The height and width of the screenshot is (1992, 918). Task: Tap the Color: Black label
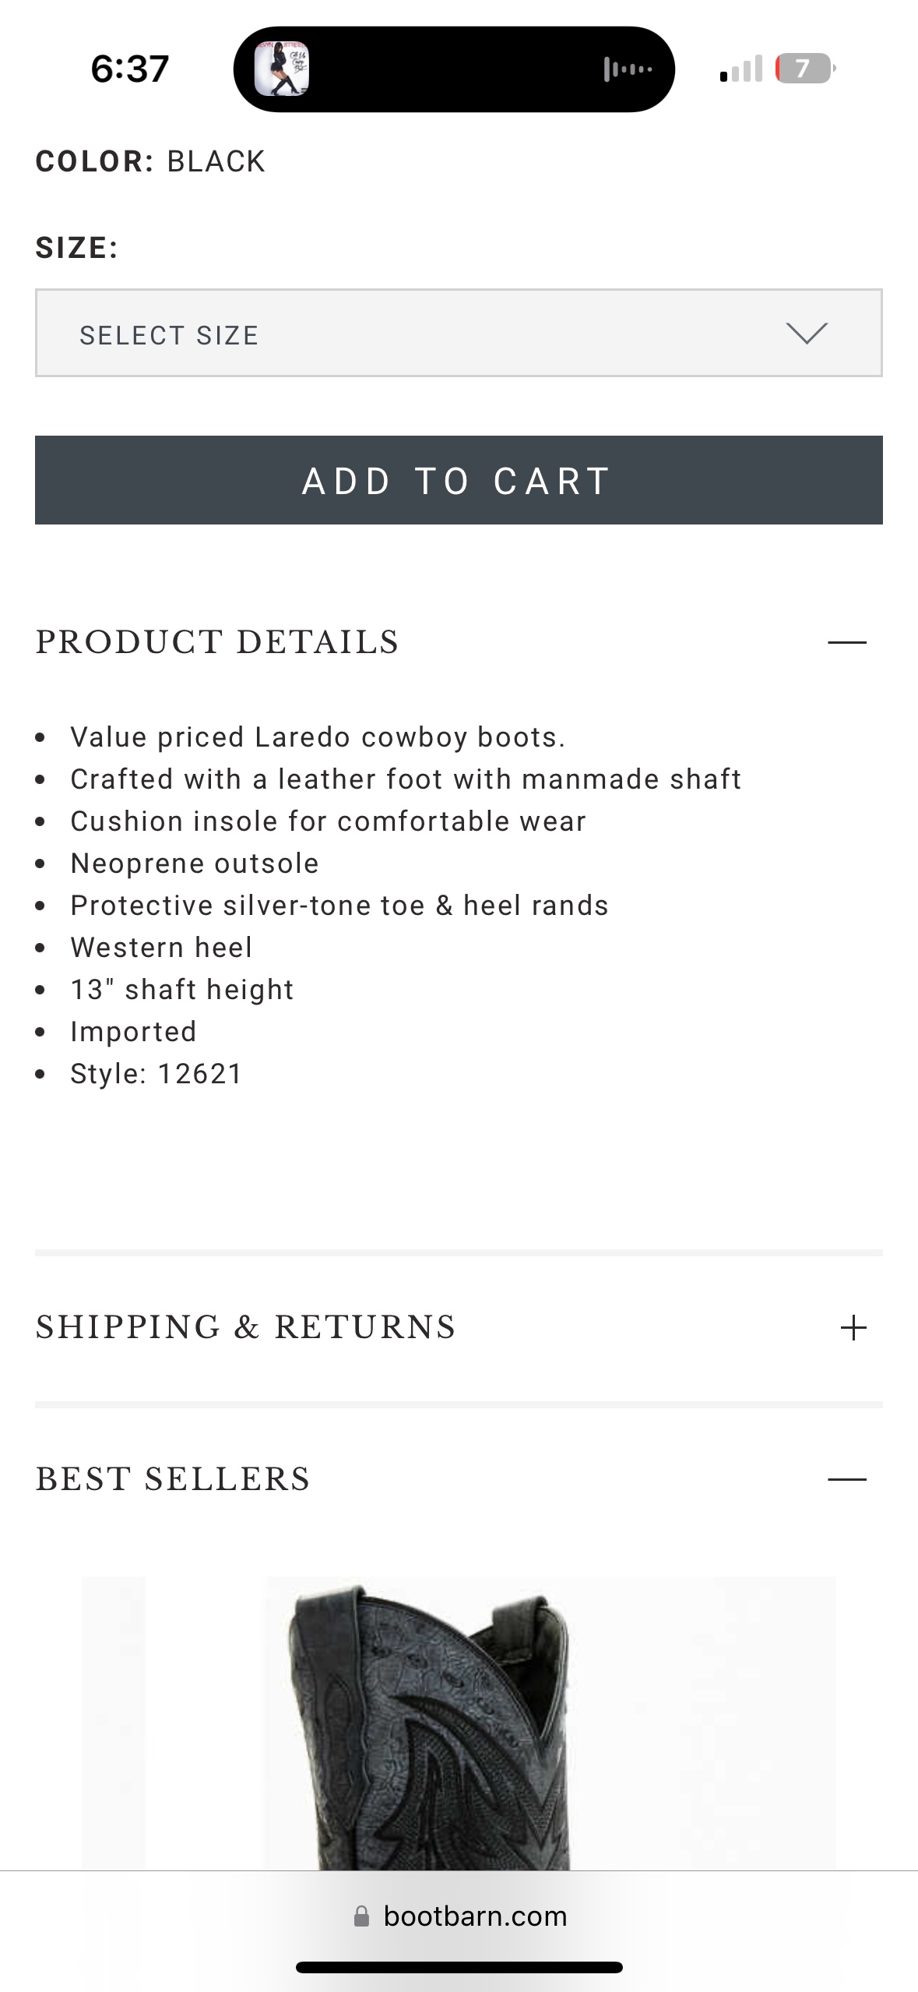[x=150, y=161]
